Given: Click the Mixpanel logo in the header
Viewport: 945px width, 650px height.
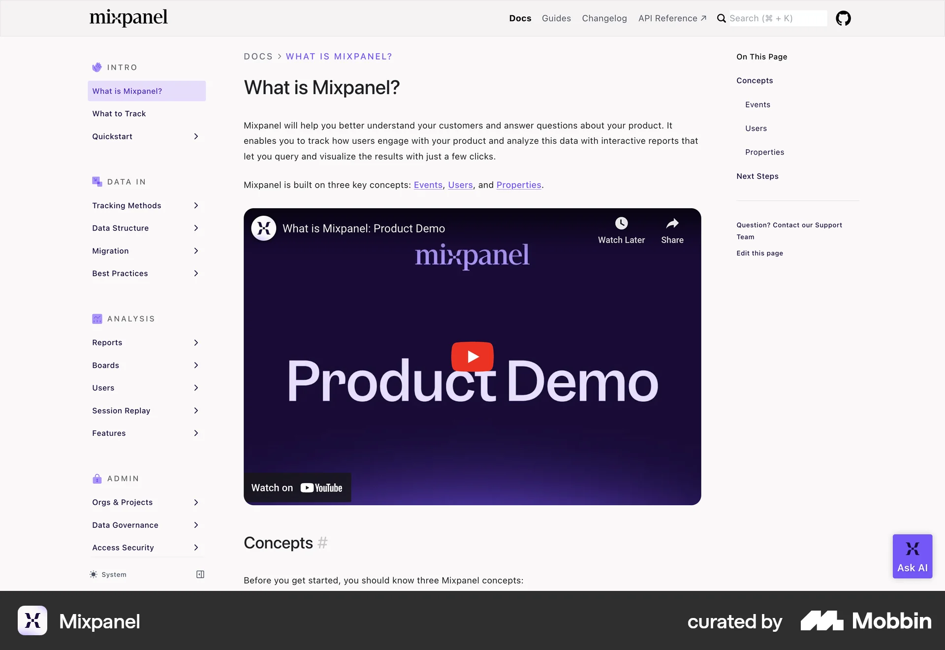Looking at the screenshot, I should coord(128,18).
